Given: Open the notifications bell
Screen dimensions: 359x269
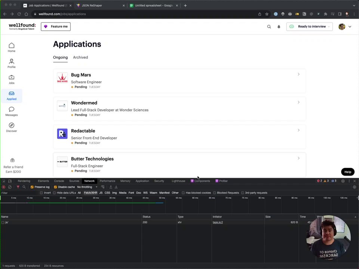Looking at the screenshot, I should (x=279, y=27).
